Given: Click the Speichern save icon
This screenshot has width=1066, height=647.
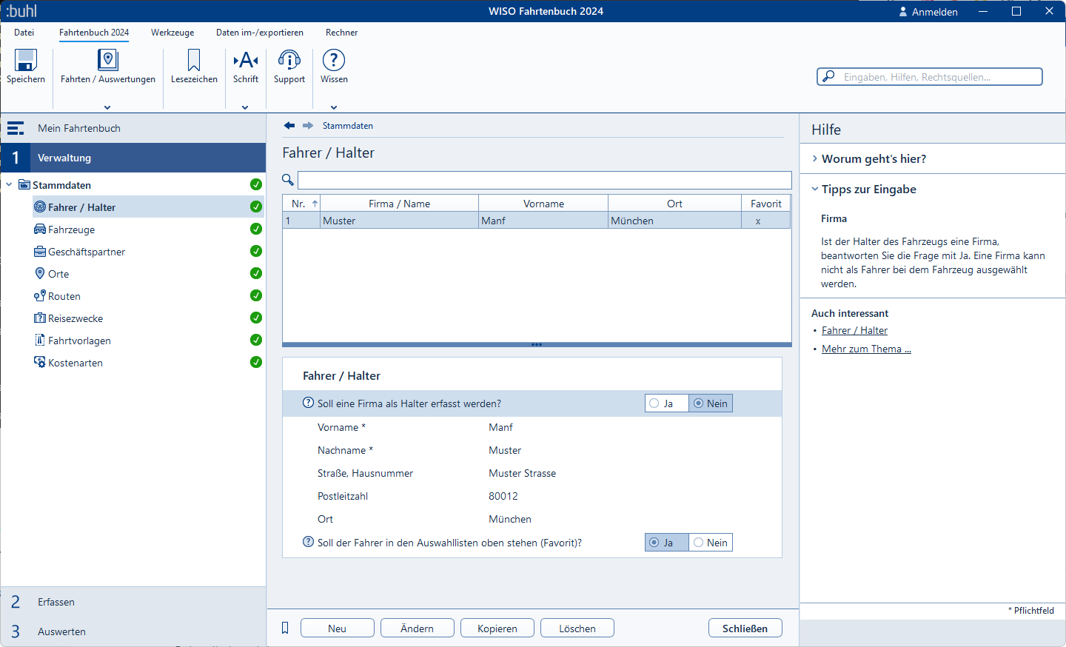Looking at the screenshot, I should coord(26,60).
